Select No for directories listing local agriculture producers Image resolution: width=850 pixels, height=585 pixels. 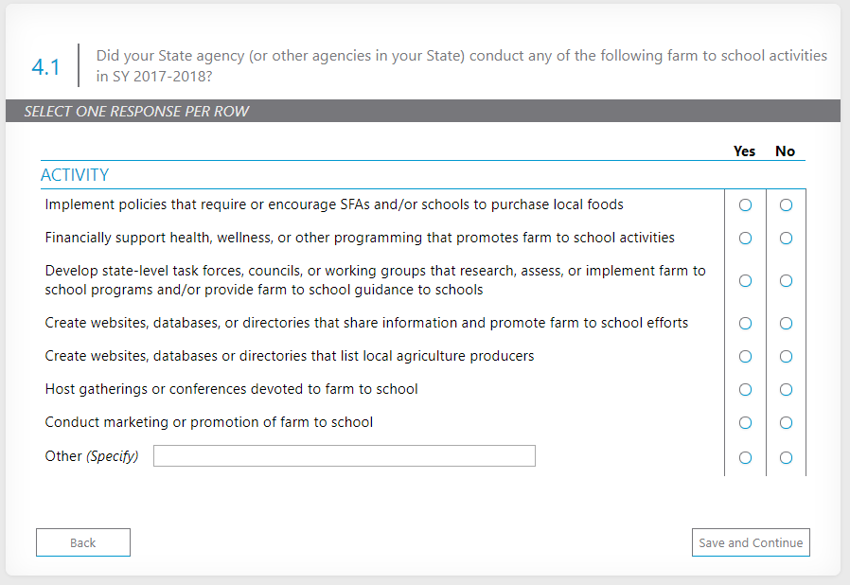coord(786,357)
